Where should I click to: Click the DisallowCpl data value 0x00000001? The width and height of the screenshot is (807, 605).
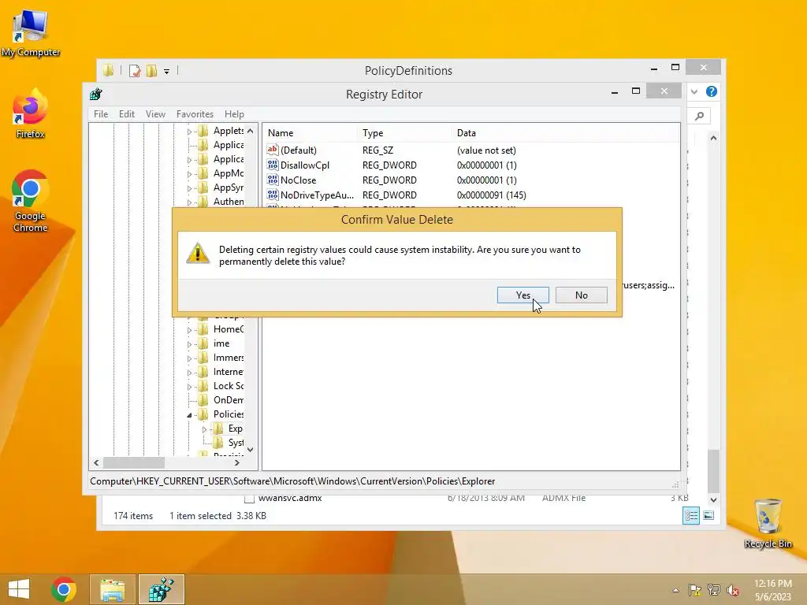[486, 165]
